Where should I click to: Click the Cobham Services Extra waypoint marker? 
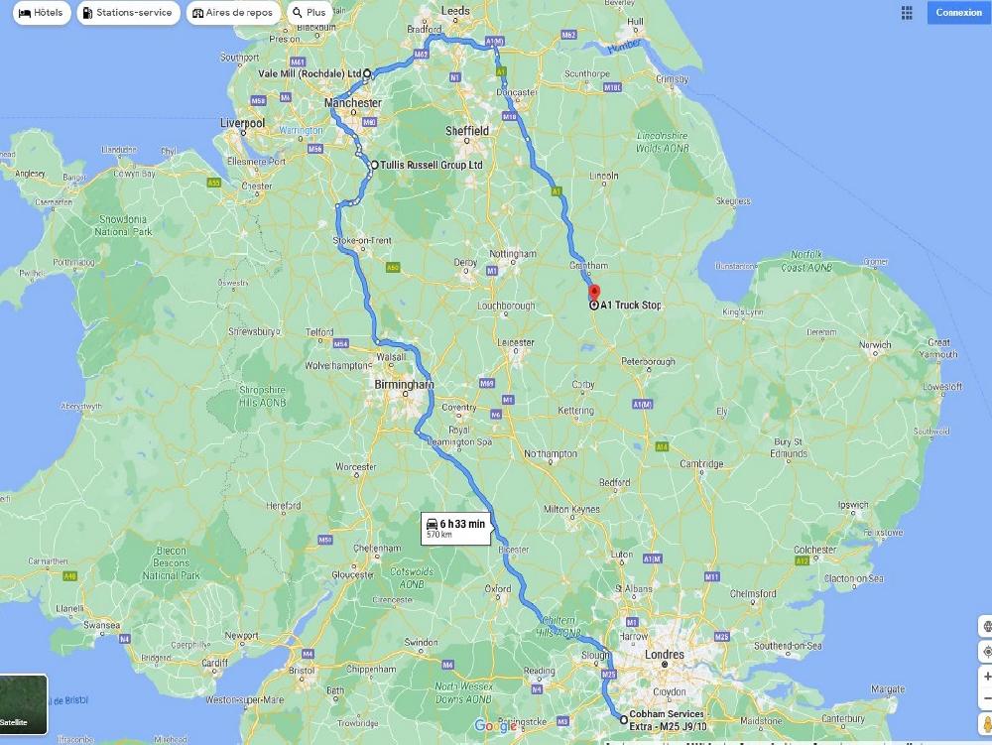point(623,719)
